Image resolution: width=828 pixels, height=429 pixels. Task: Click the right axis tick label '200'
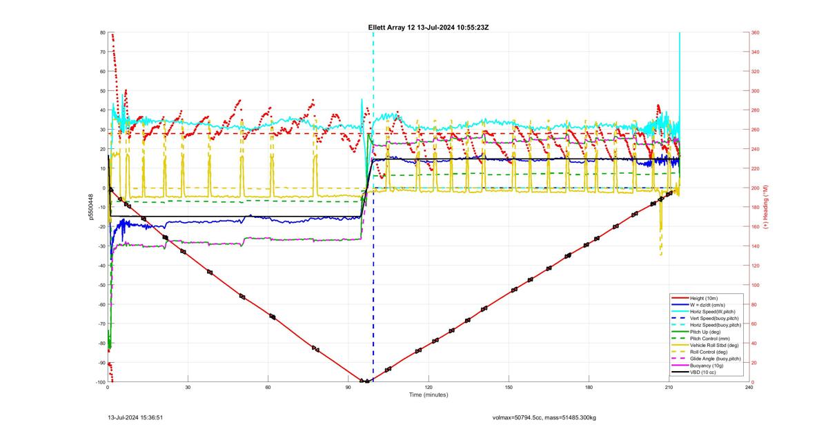[756, 188]
